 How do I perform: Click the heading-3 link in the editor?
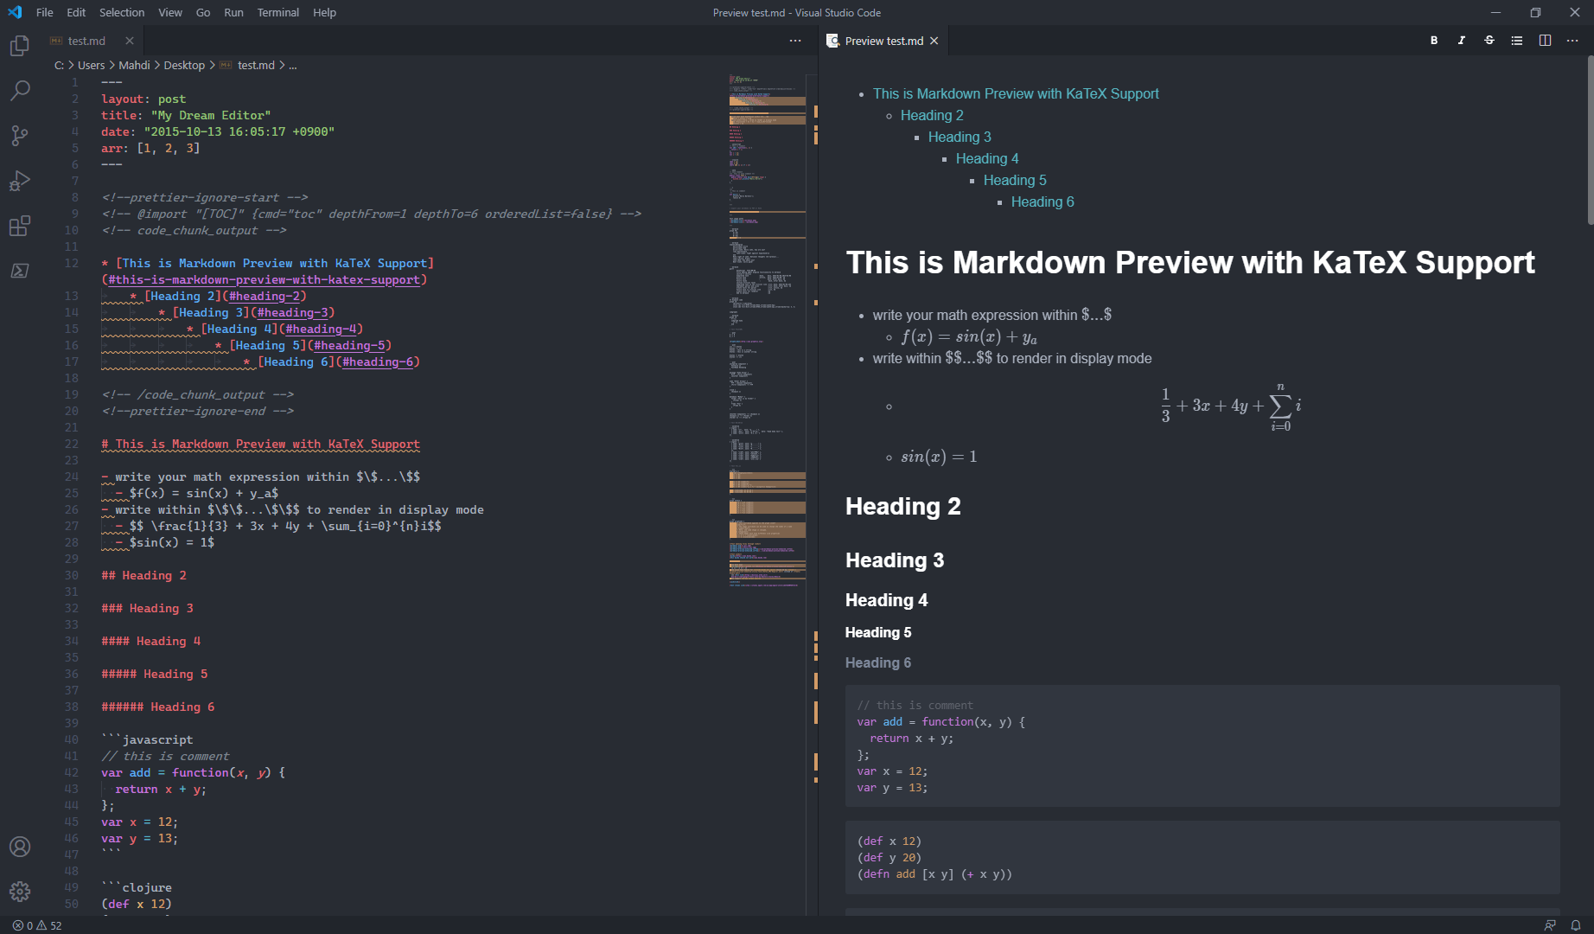(x=293, y=312)
